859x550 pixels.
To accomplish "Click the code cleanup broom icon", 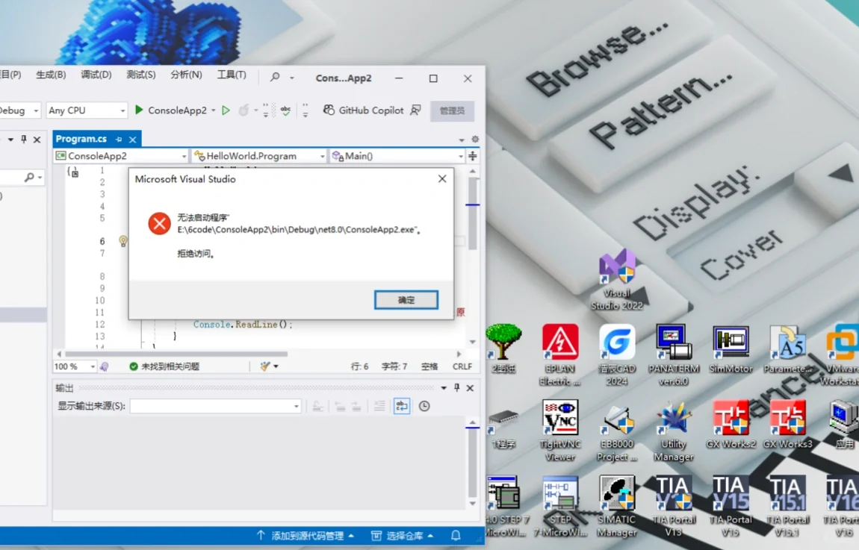I will coord(266,366).
